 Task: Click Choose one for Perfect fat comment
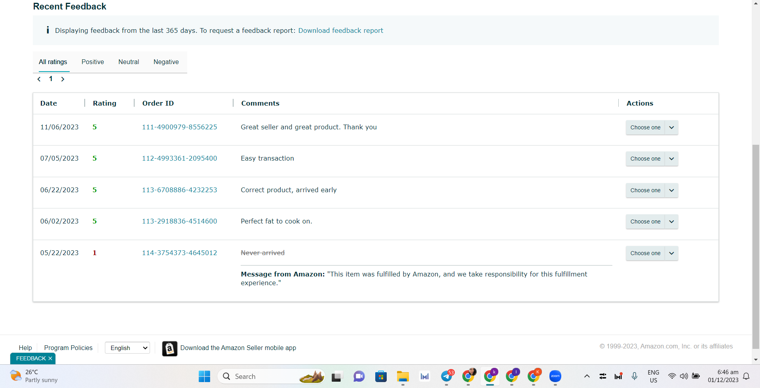coord(645,221)
